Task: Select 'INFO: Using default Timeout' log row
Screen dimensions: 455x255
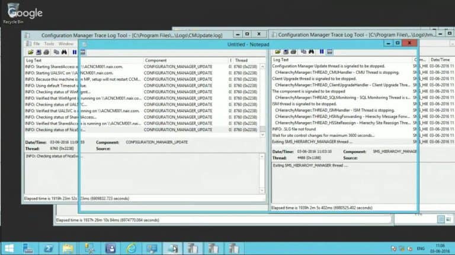Action: 142,86
